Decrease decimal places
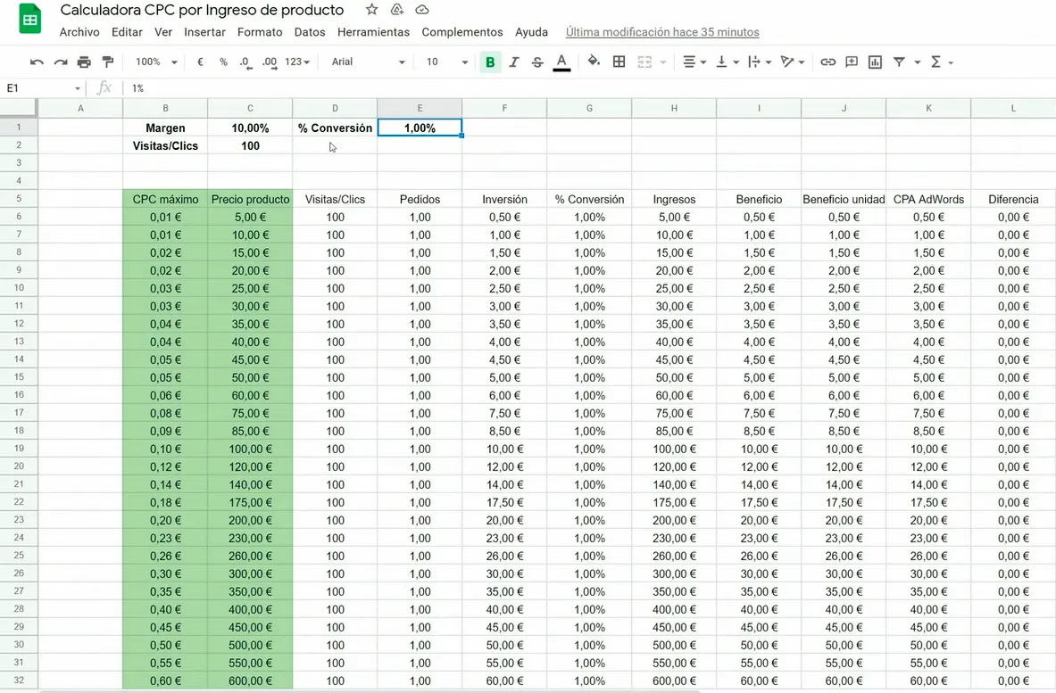Viewport: 1056px width, 693px height. [245, 62]
